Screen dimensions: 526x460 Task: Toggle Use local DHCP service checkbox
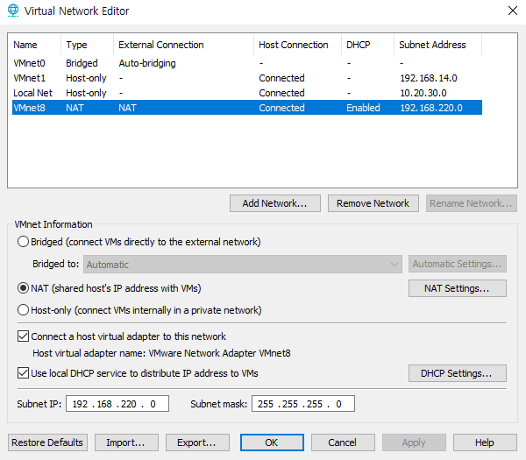pyautogui.click(x=23, y=373)
